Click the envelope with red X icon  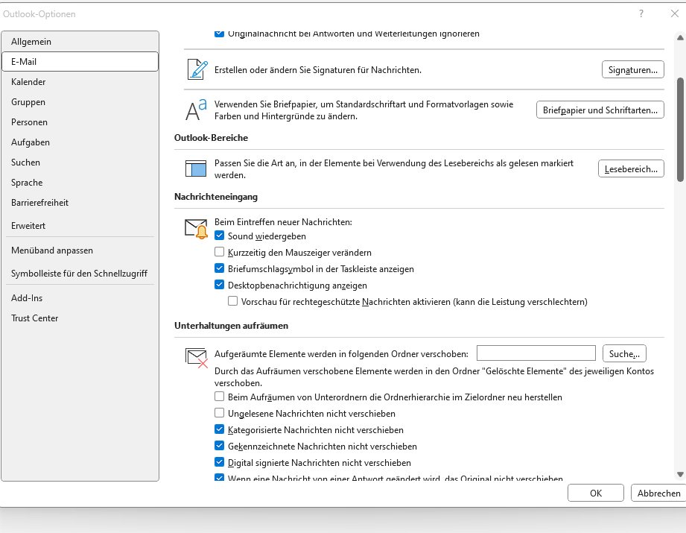pos(197,359)
